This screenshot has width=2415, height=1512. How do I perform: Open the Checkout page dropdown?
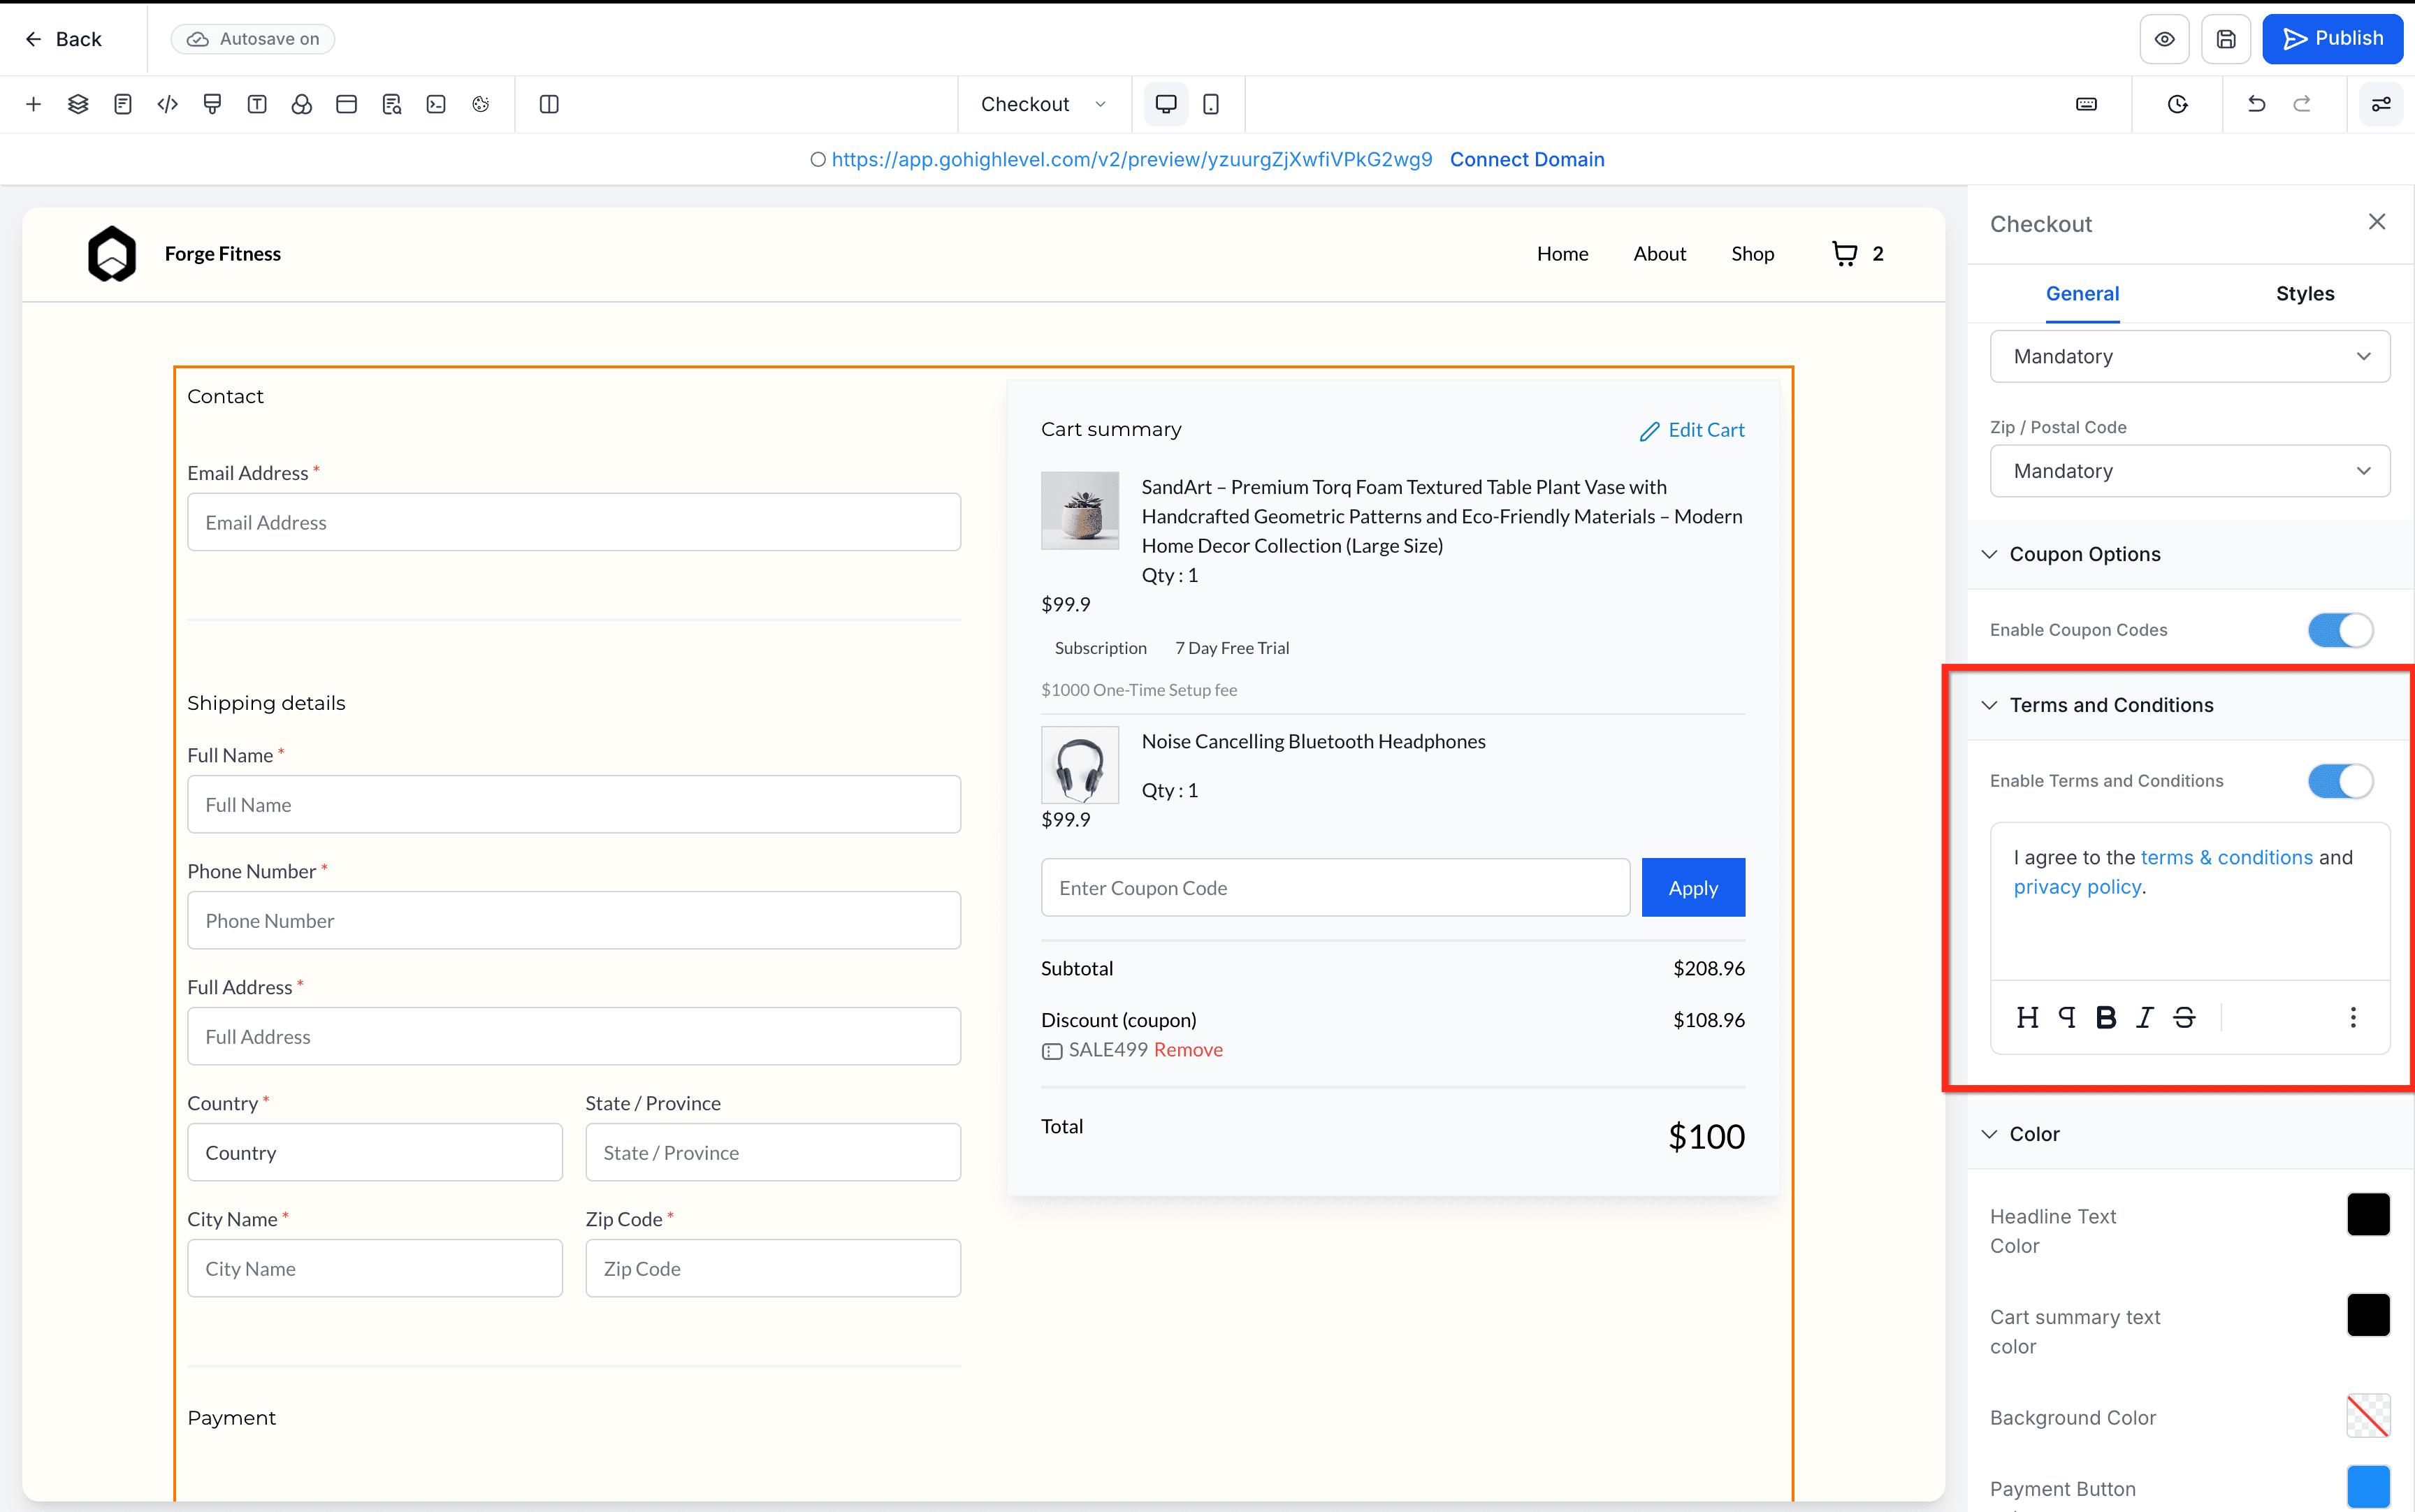(1044, 104)
